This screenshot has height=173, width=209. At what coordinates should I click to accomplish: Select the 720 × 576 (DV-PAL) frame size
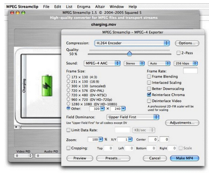tap(68, 90)
